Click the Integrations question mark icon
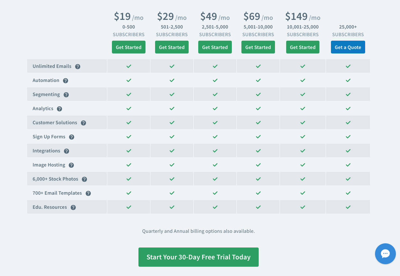The image size is (400, 276). [x=67, y=151]
